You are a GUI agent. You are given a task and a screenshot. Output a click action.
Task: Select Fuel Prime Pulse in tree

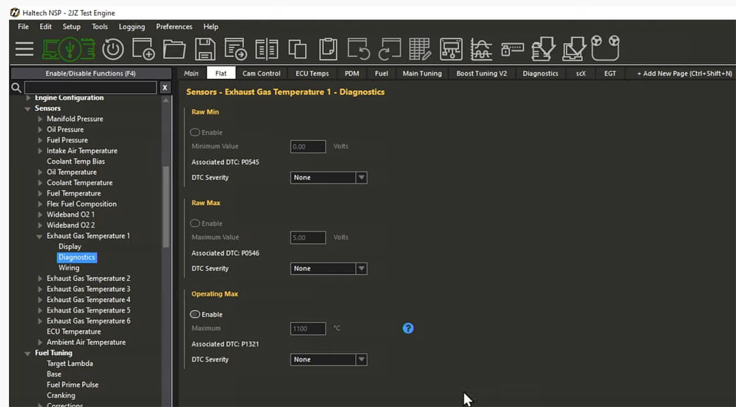pyautogui.click(x=72, y=385)
